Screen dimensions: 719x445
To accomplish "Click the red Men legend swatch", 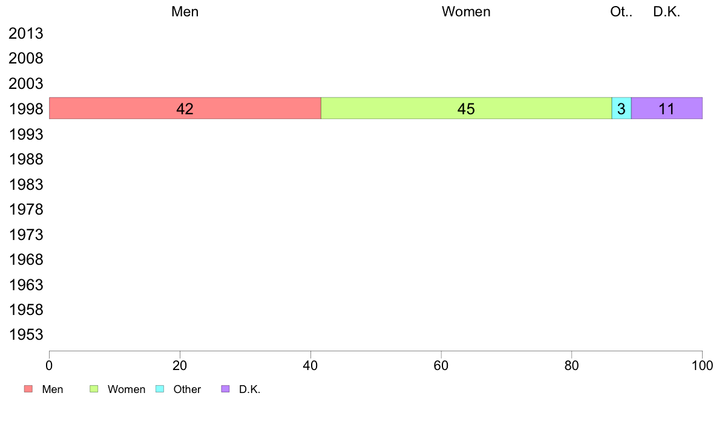I will (28, 389).
